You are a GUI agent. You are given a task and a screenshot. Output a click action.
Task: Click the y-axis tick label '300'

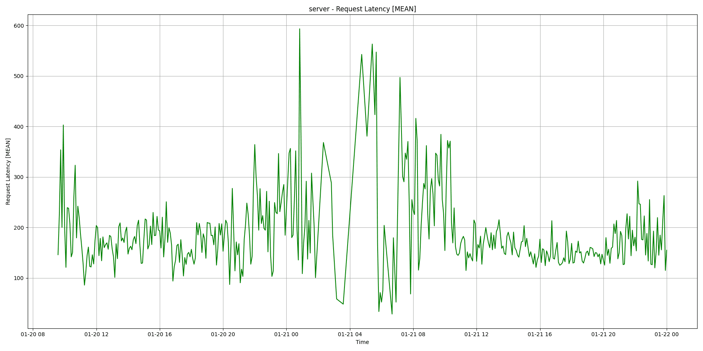[x=19, y=177]
